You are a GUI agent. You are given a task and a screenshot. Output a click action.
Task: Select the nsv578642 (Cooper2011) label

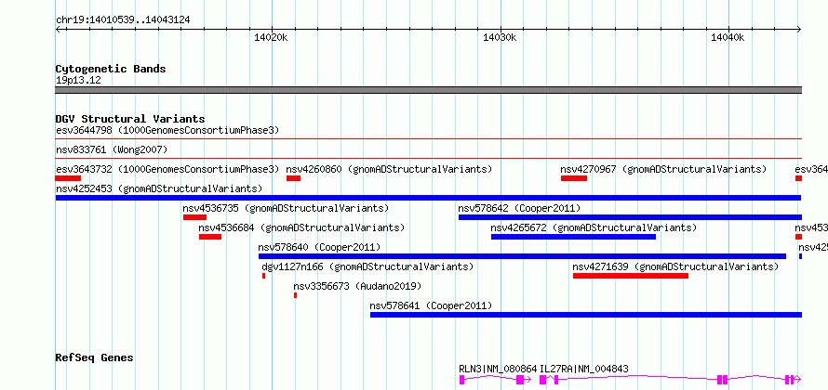coord(519,208)
